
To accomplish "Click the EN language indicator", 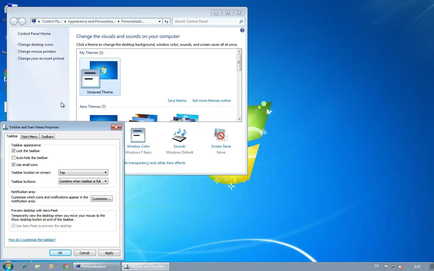I will tap(377, 266).
